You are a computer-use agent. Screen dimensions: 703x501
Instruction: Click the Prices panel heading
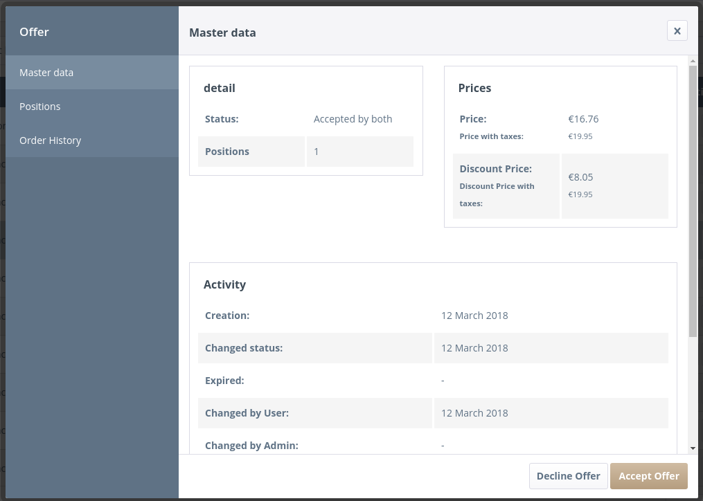[x=474, y=88]
